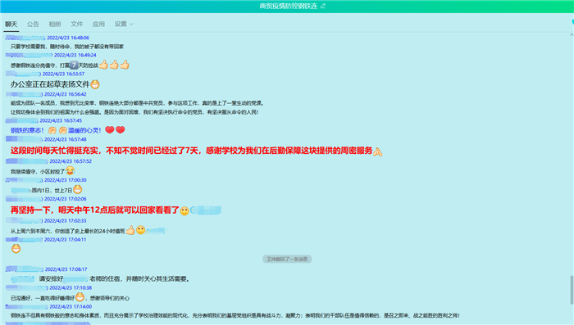Click the recalled message notice 撤回了一条消息
This screenshot has height=325, width=574.
point(287,260)
